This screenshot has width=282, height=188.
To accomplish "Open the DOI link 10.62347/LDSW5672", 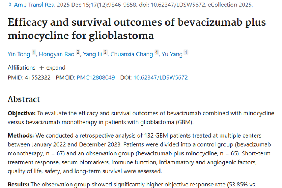I will (x=161, y=78).
